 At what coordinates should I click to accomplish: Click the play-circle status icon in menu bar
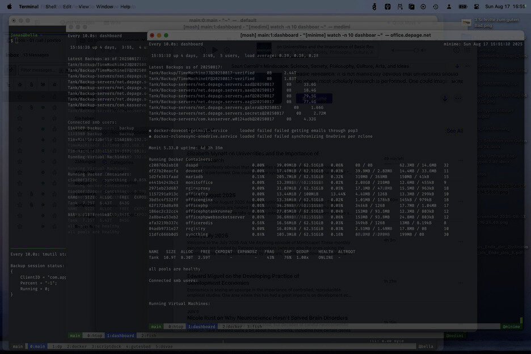[x=423, y=6]
